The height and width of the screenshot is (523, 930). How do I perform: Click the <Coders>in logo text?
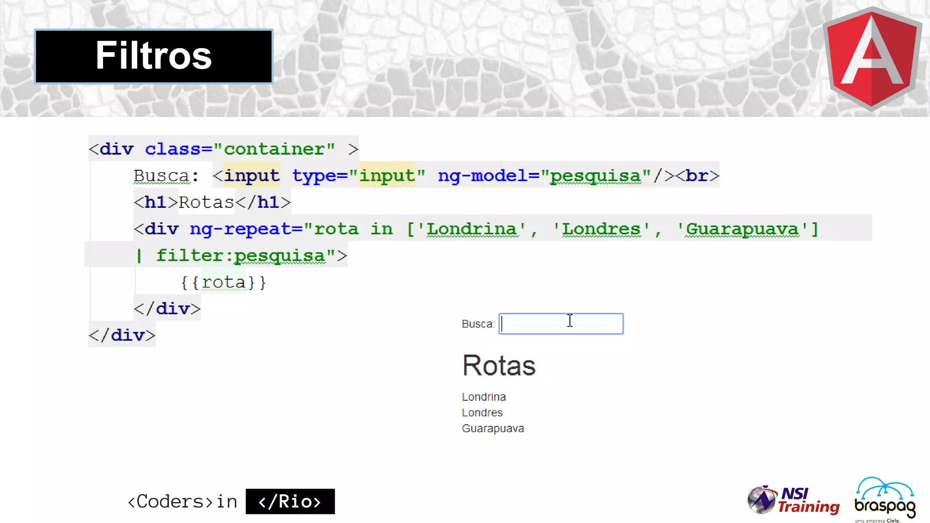(183, 502)
